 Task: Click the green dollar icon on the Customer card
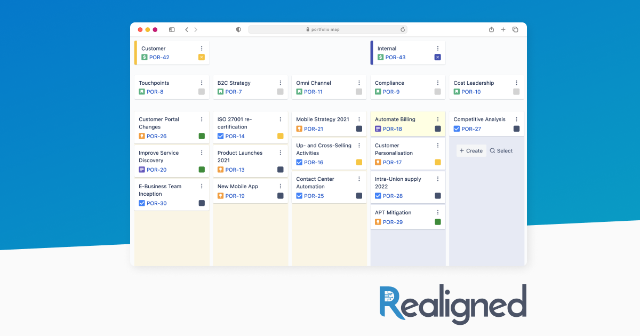[143, 57]
